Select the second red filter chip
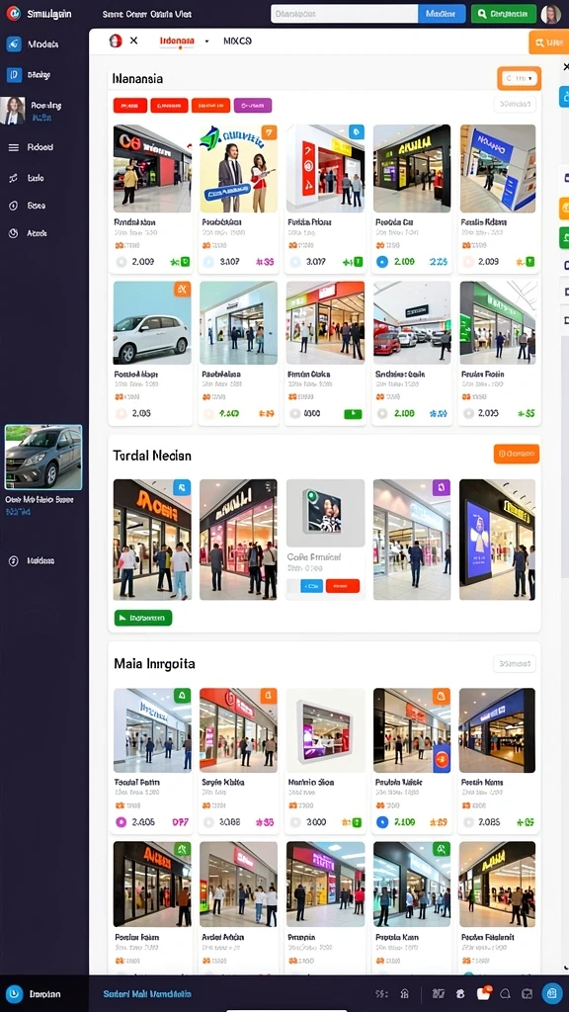 point(169,105)
